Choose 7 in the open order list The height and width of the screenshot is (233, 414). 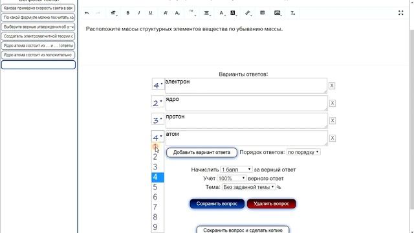[158, 207]
